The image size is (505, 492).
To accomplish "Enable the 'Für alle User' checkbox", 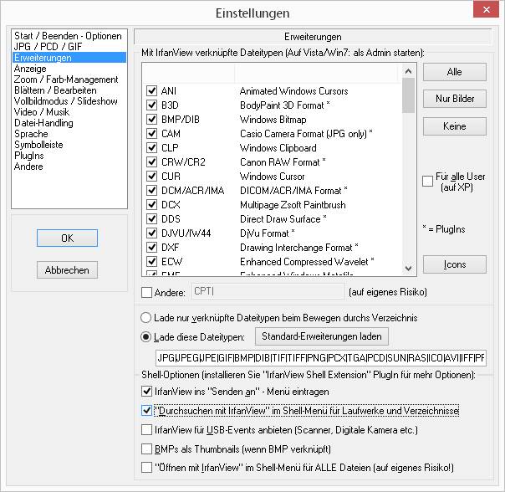I will (427, 182).
